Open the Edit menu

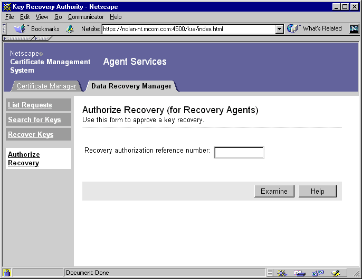coord(25,17)
